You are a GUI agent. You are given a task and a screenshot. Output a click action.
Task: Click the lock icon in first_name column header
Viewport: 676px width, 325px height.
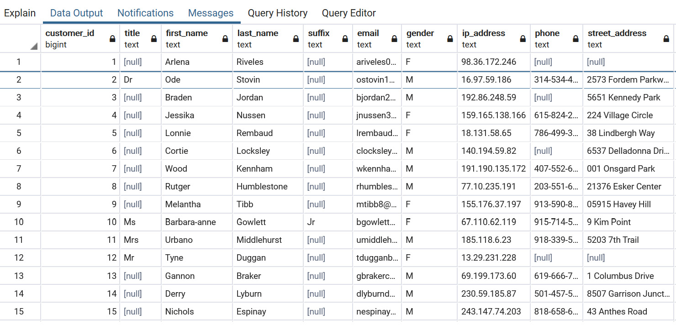click(225, 39)
